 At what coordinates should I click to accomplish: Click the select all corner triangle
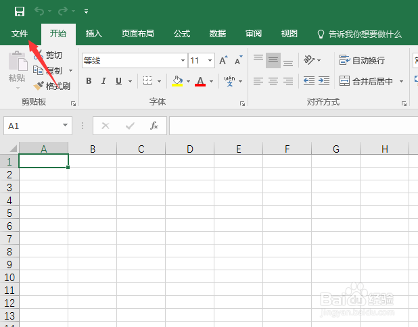click(x=12, y=149)
